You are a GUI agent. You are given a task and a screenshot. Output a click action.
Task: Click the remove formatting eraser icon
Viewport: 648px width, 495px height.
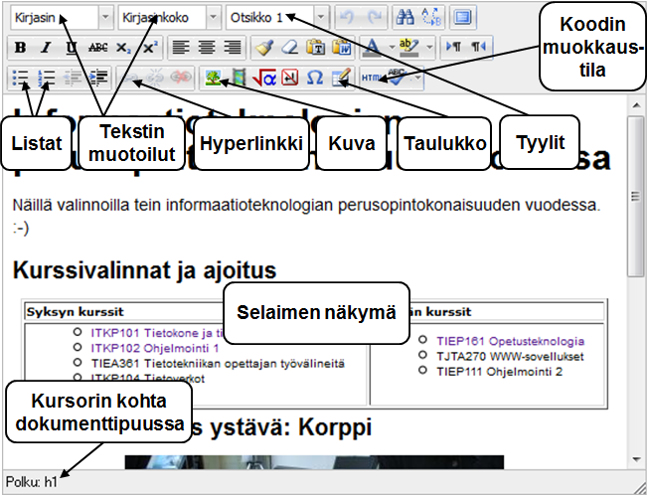[x=289, y=48]
